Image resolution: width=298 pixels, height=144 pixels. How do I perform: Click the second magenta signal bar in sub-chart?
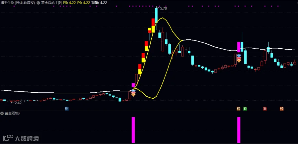[x=239, y=130]
